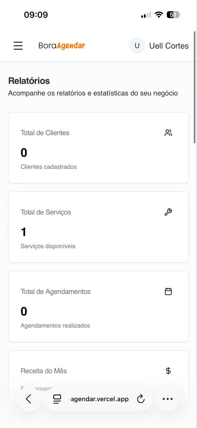Click the BoraAgendar logo
Viewport: 197px width, 428px height.
[61, 45]
